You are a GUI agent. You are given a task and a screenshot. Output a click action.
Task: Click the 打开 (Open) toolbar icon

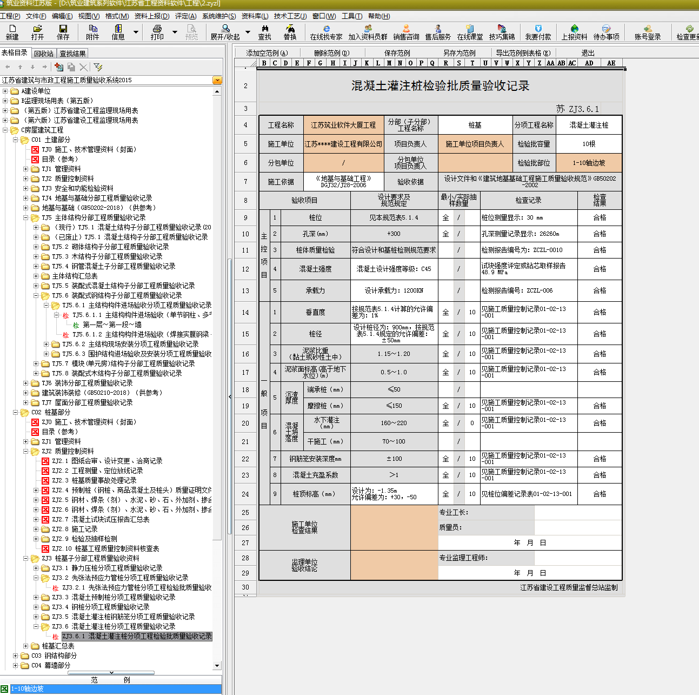click(37, 32)
